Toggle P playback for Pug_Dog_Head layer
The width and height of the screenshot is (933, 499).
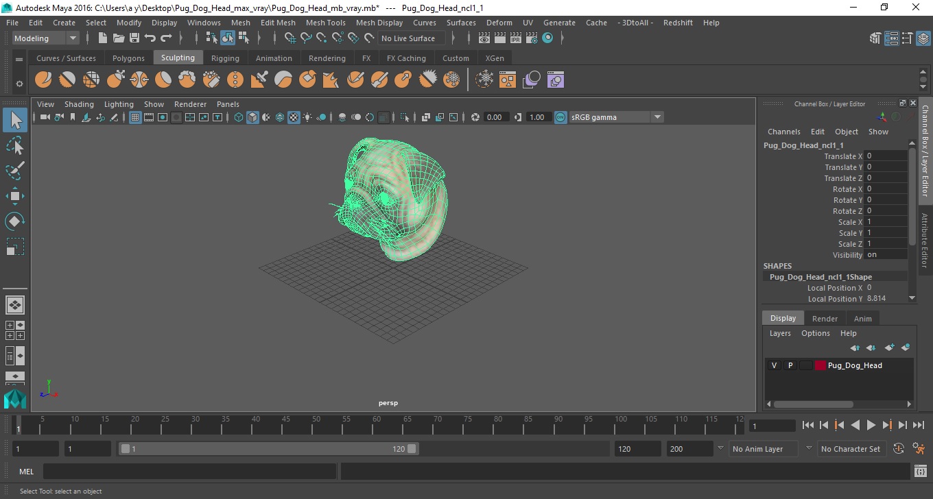pyautogui.click(x=790, y=365)
